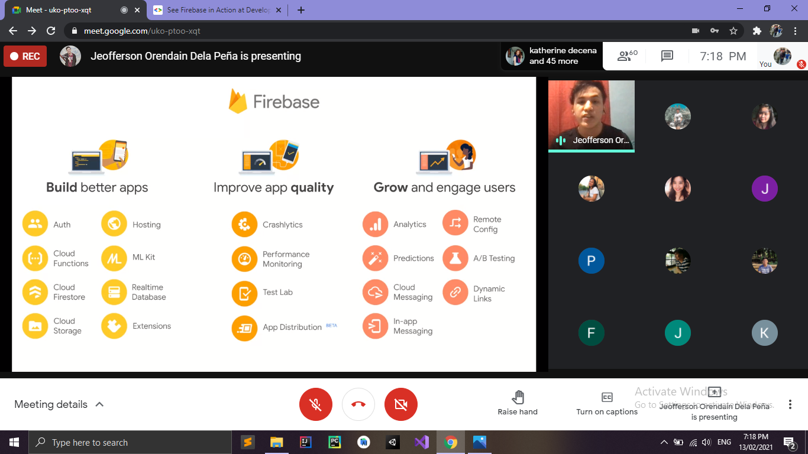Select participant avatar with letter F

(x=592, y=333)
